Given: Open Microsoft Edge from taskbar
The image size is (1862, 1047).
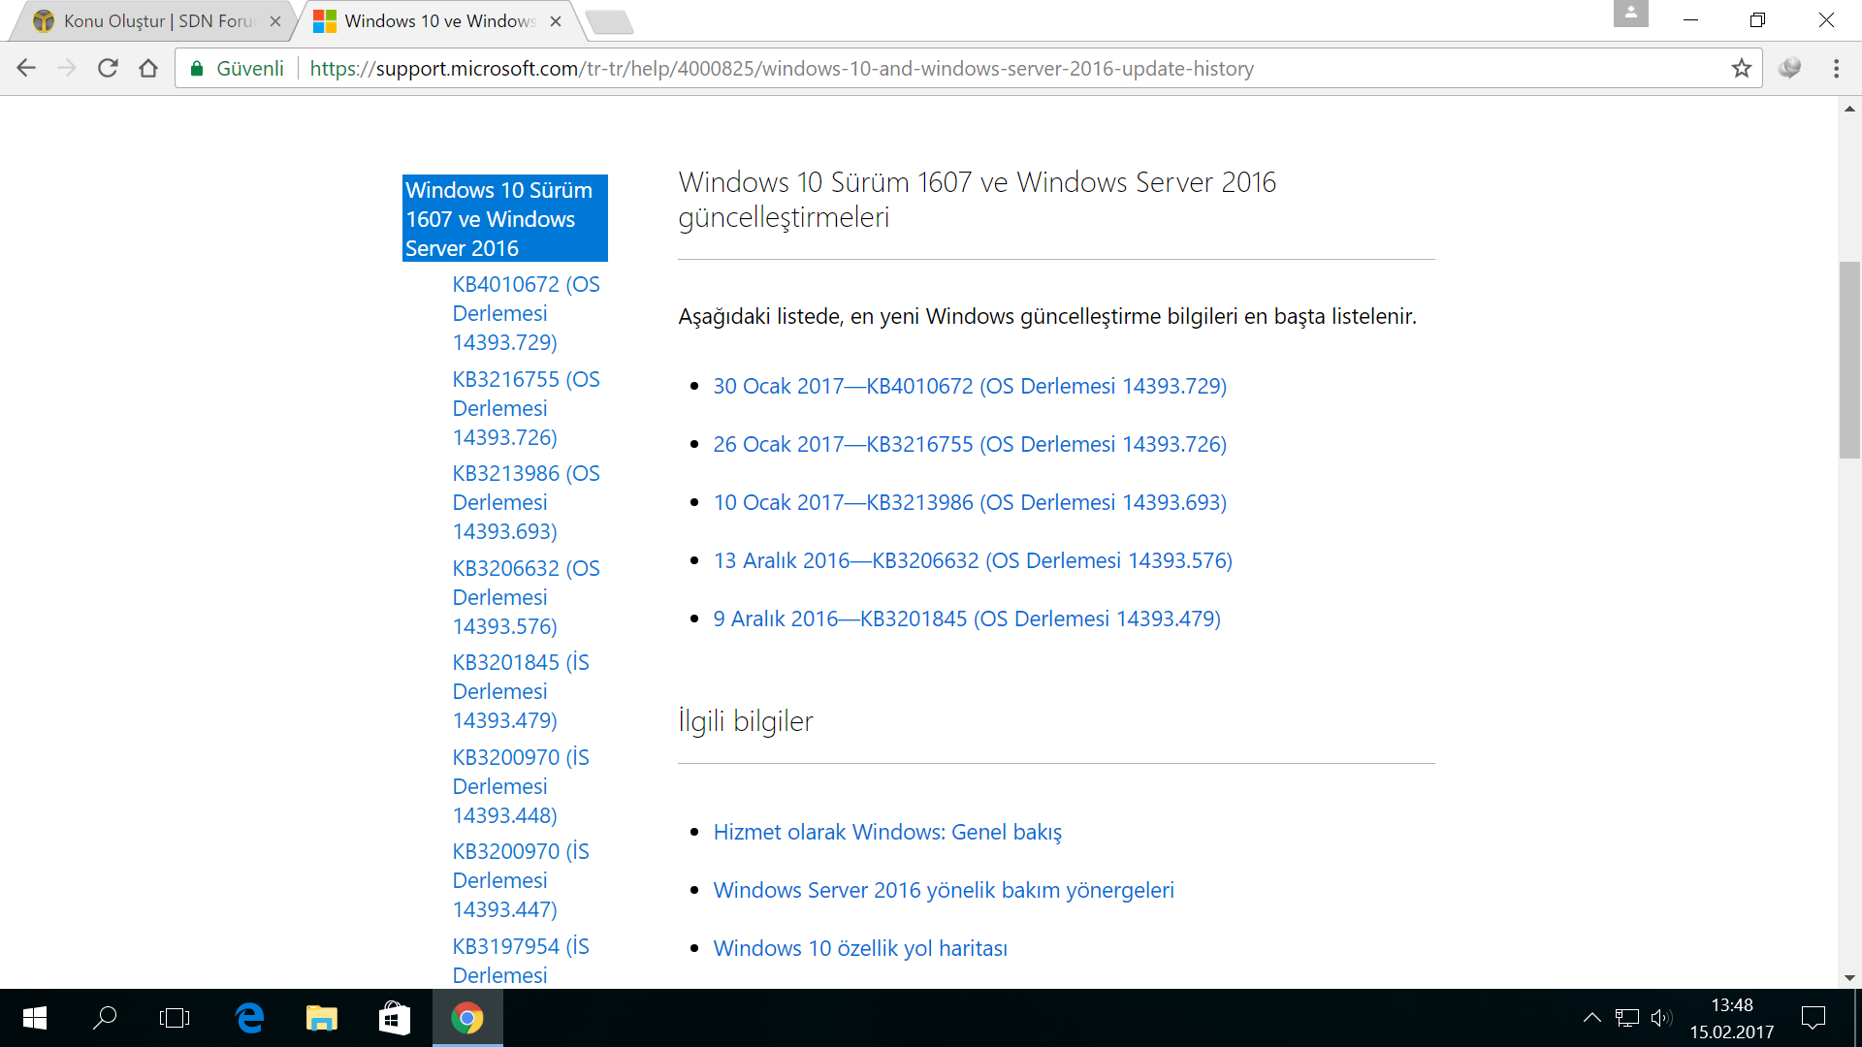Looking at the screenshot, I should 249,1018.
